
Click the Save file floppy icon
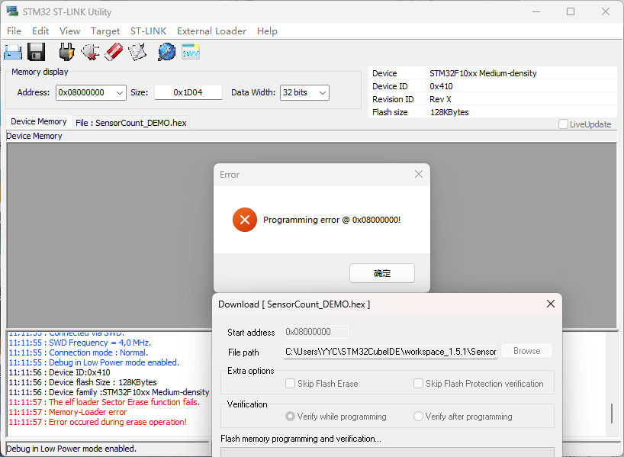point(36,52)
